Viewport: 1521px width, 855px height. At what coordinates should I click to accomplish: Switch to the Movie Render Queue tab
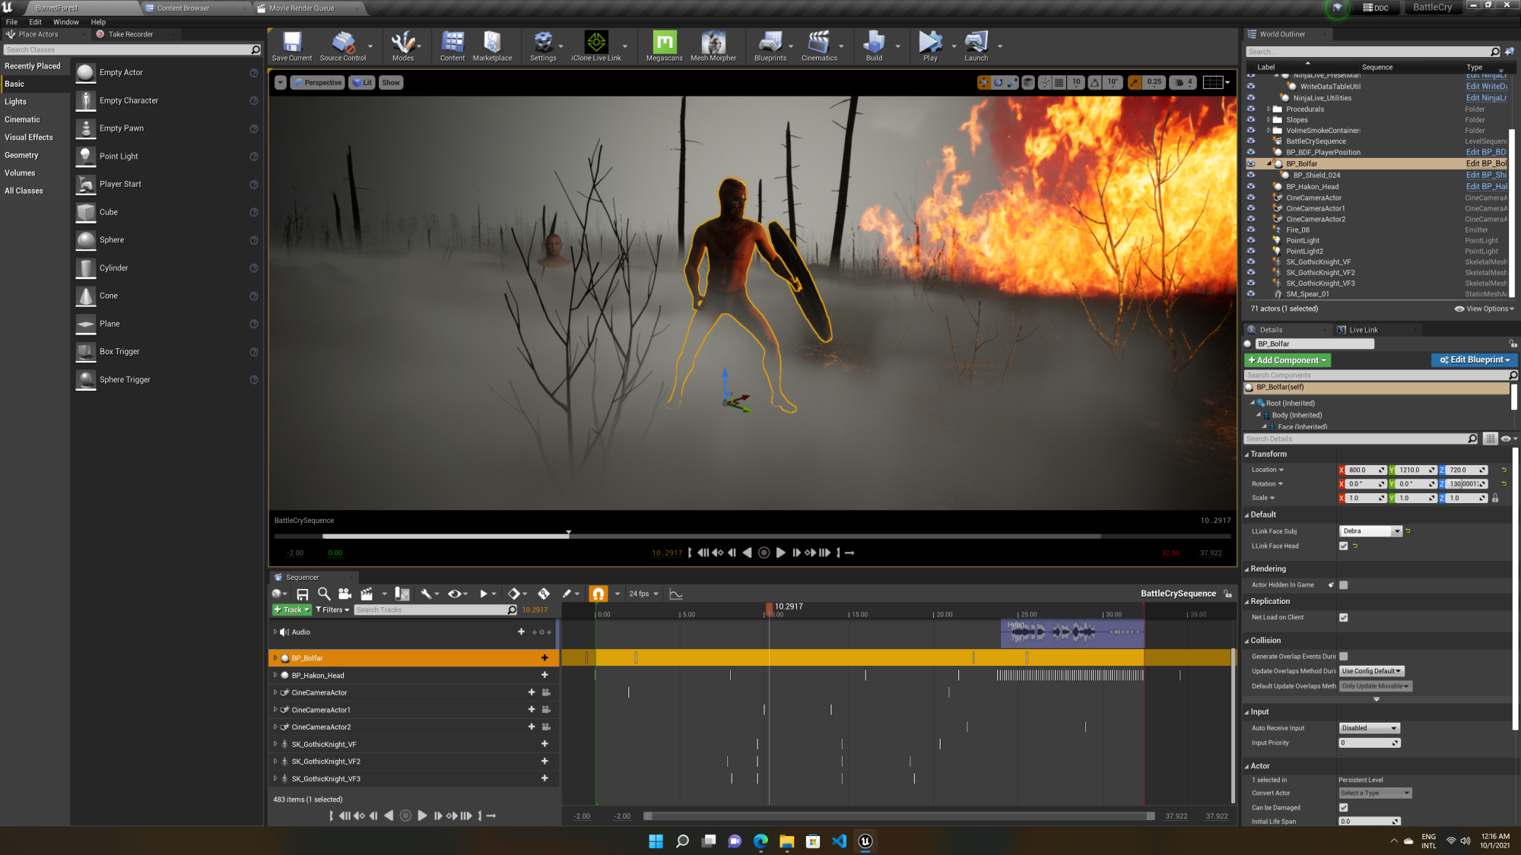[301, 8]
